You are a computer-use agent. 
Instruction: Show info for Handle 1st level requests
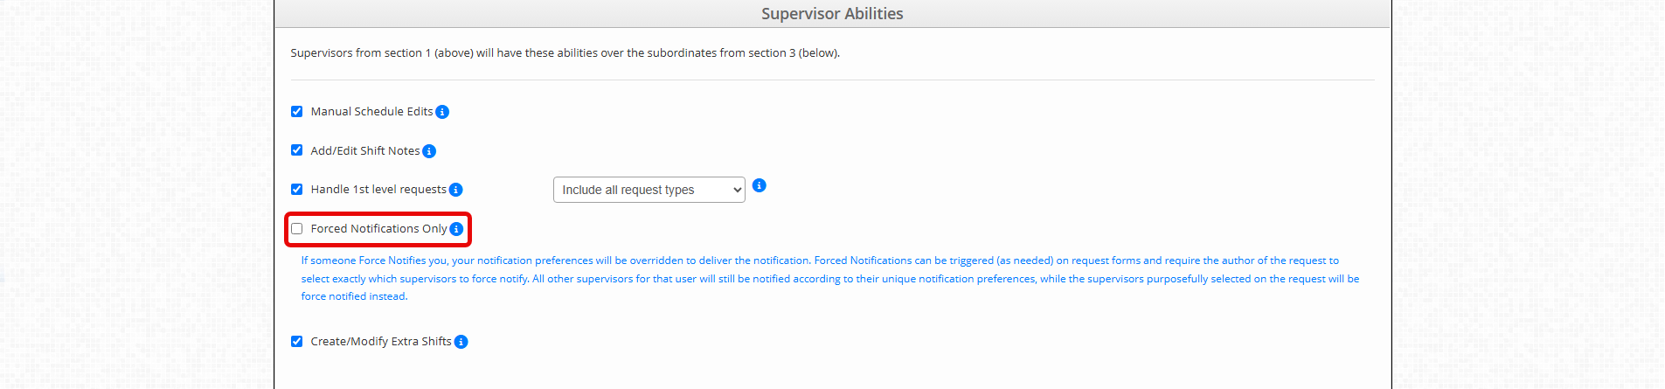click(455, 190)
